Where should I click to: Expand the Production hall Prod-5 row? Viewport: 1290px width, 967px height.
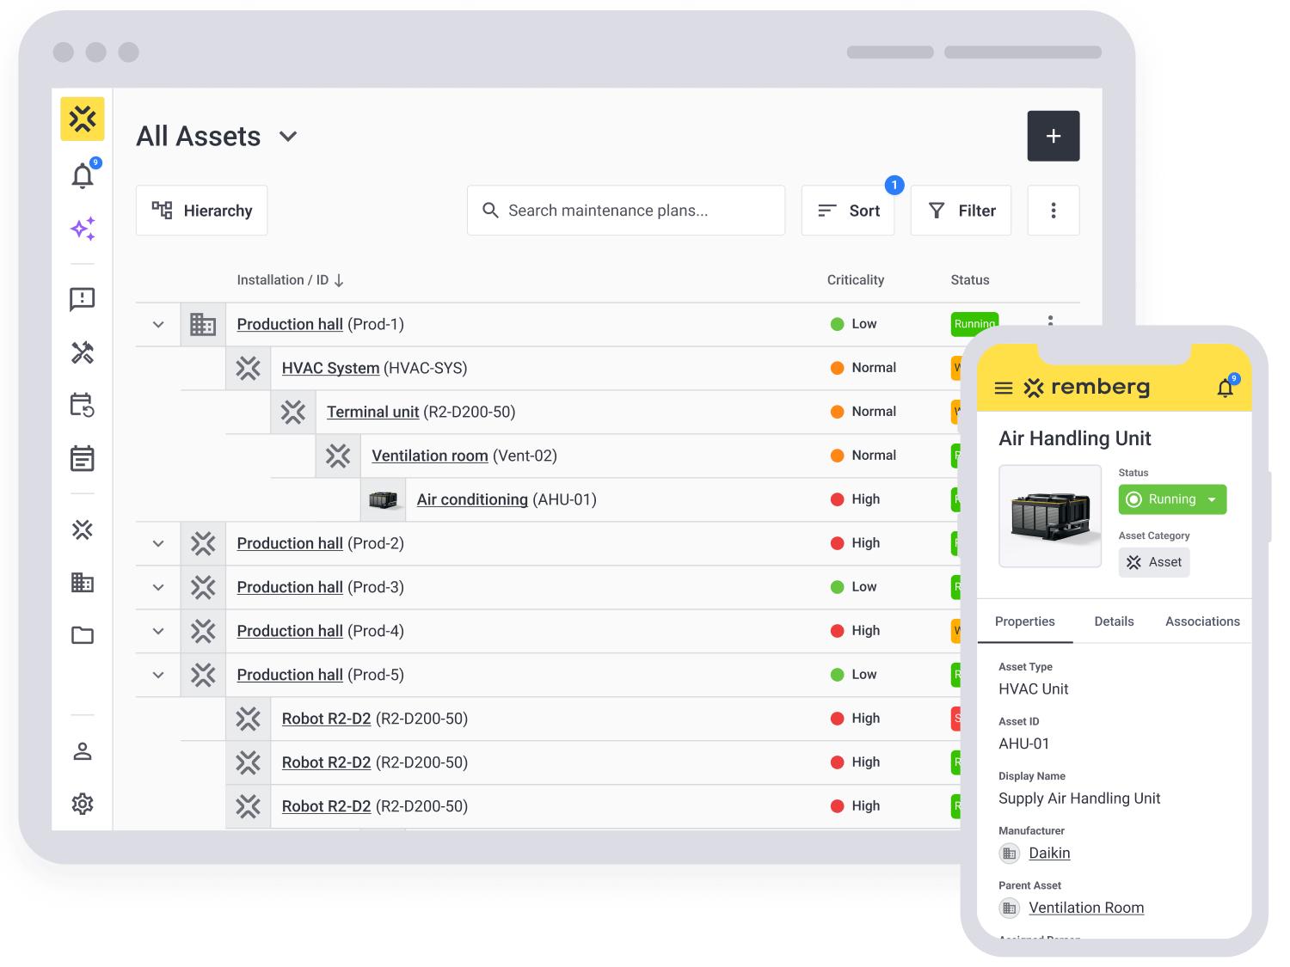pos(158,675)
